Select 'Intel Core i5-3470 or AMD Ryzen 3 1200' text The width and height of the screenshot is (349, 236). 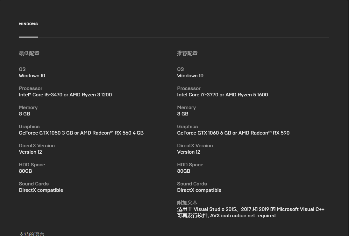[66, 95]
